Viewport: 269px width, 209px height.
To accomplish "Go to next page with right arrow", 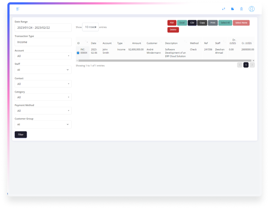I will 252,65.
